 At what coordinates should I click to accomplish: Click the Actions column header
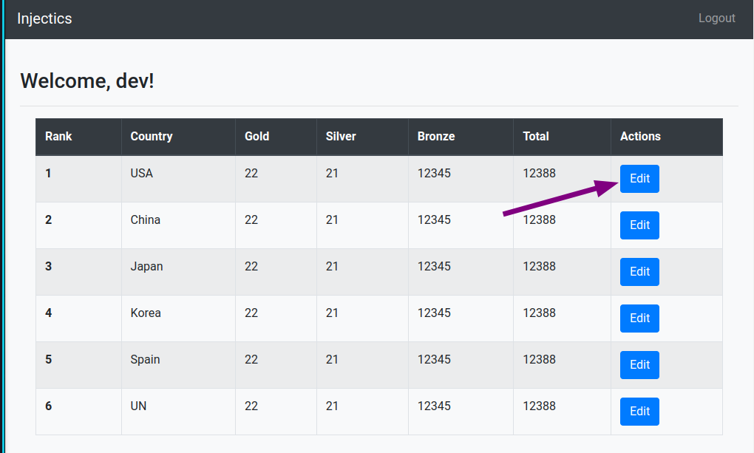point(640,137)
